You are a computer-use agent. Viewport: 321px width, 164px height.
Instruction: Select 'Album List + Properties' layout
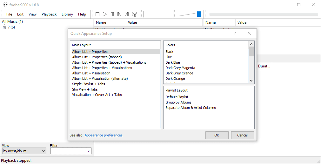tap(116, 52)
